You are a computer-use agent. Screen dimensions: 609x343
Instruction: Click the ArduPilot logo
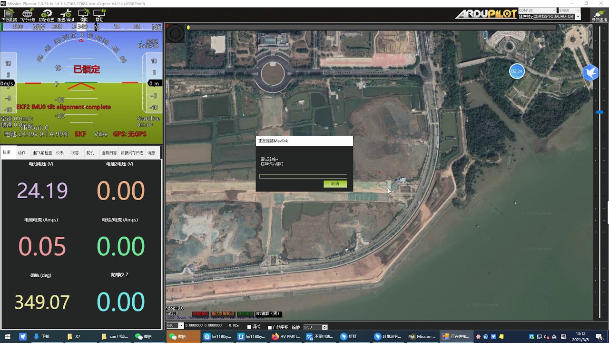point(485,14)
